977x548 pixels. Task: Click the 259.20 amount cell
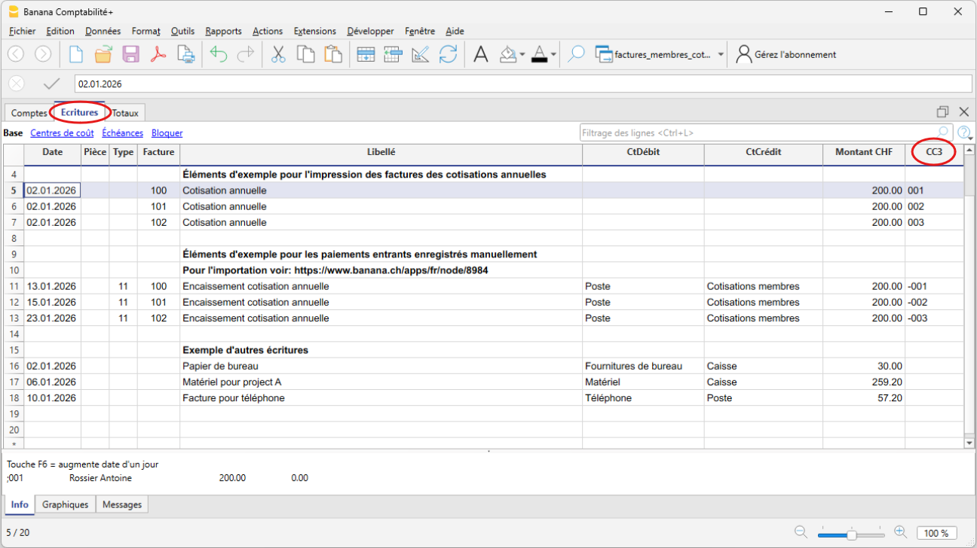click(864, 382)
